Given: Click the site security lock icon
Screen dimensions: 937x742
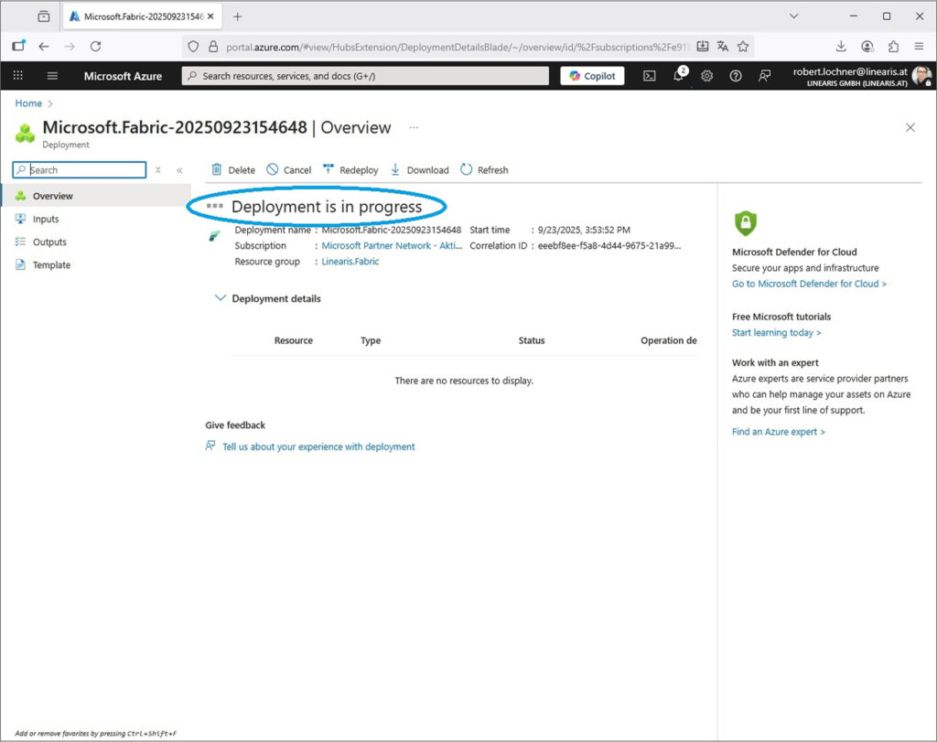Looking at the screenshot, I should tap(212, 47).
